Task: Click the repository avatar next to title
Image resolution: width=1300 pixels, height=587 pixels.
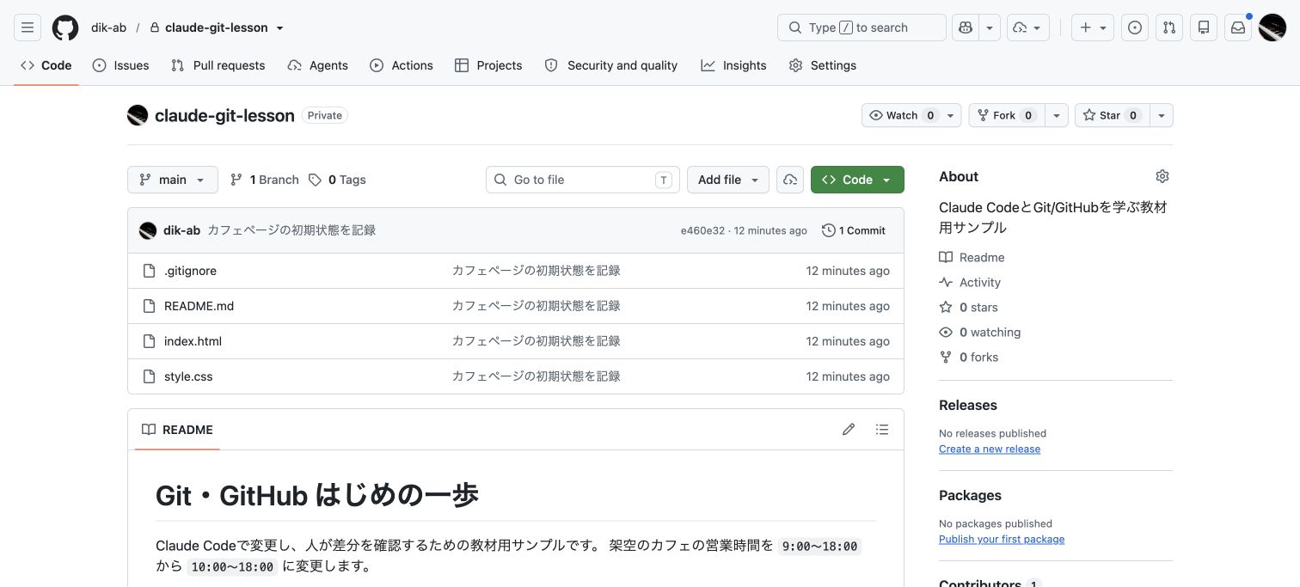Action: tap(138, 115)
